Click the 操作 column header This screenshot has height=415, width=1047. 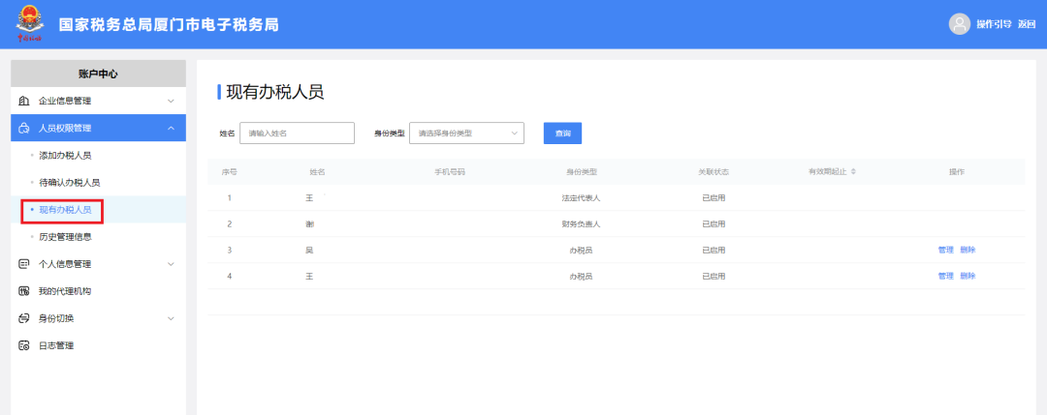click(x=957, y=172)
